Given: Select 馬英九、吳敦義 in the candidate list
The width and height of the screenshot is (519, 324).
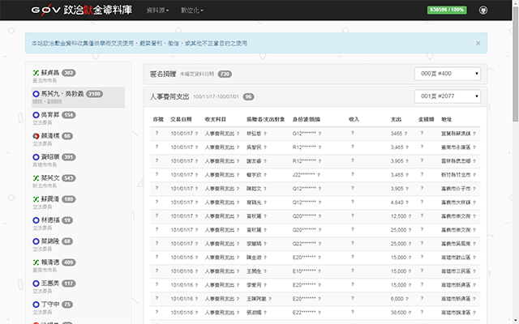Looking at the screenshot, I should tap(62, 94).
